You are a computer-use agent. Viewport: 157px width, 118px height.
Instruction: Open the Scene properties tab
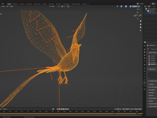(145, 58)
